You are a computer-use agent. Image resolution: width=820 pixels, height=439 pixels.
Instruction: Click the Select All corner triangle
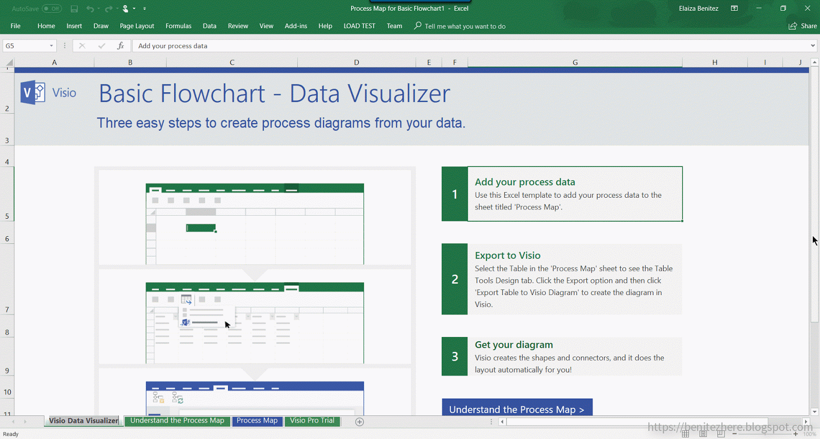click(9, 63)
